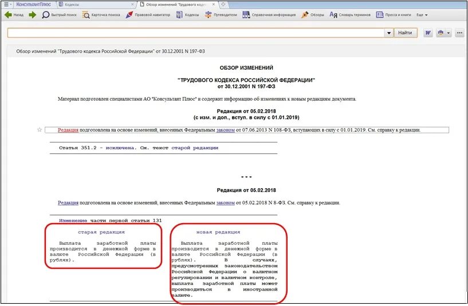Open Правовой навигатор

pos(148,15)
